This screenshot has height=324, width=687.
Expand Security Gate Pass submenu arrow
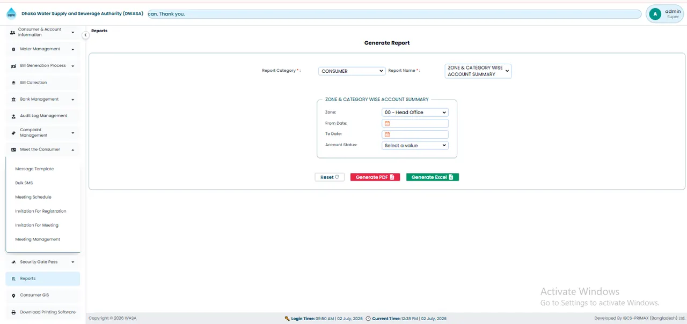click(x=73, y=262)
